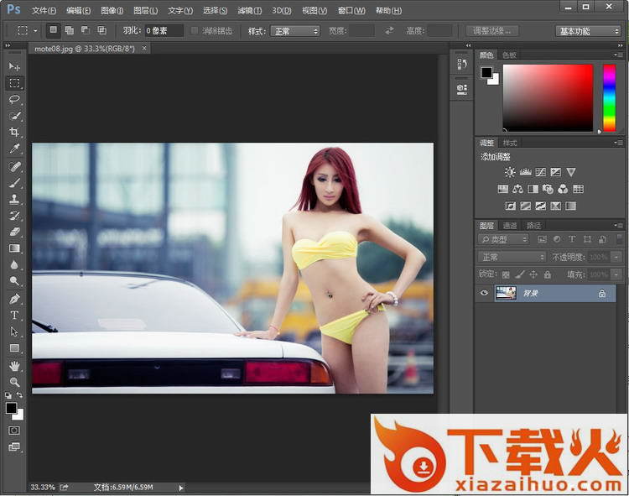This screenshot has height=496, width=629.
Task: Switch to the 路径 tab
Action: tap(533, 226)
